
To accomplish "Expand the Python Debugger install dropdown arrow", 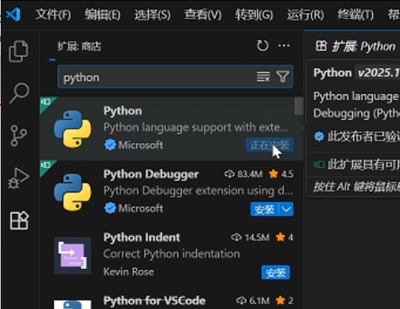I will pyautogui.click(x=286, y=210).
